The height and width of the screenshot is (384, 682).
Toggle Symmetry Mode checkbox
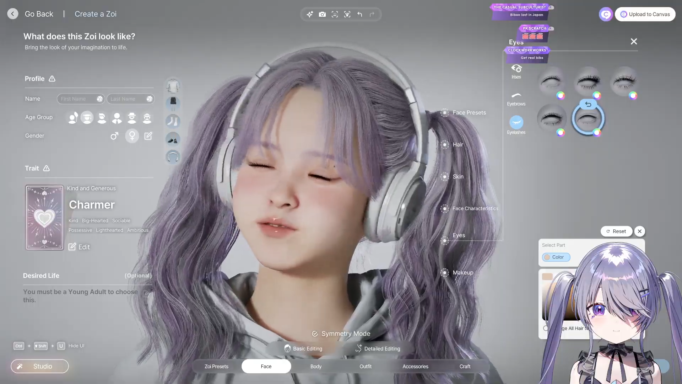tap(315, 334)
